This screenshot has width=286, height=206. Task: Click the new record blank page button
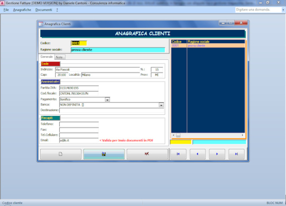[61, 154]
